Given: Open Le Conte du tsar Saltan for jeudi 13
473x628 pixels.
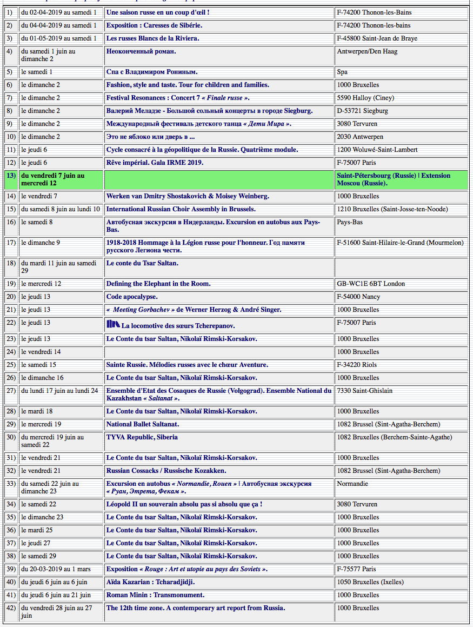Looking at the screenshot, I should pyautogui.click(x=182, y=339).
